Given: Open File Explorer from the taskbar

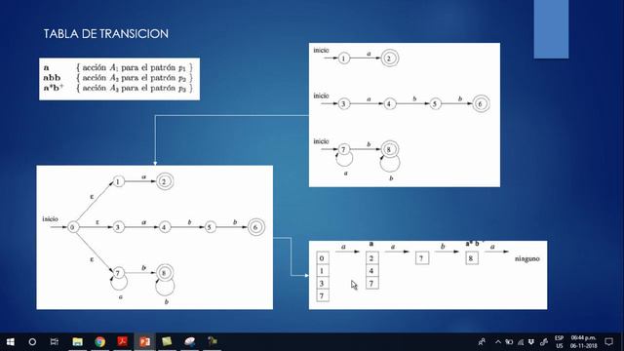Looking at the screenshot, I should pyautogui.click(x=77, y=341).
